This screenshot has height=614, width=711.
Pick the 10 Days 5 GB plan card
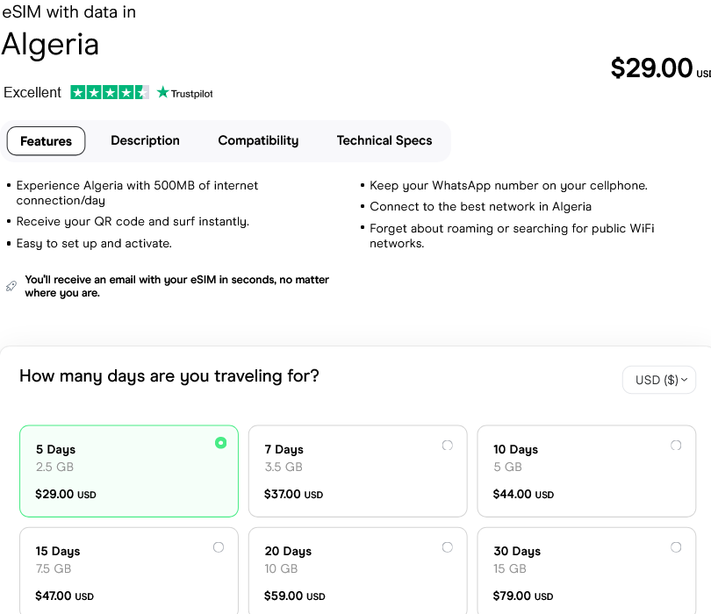coord(585,472)
